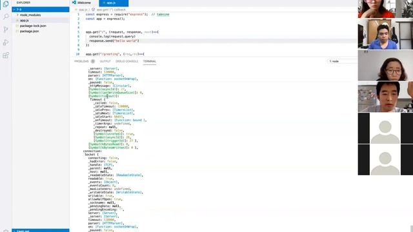Switch to the app.js editor tab

tap(114, 3)
